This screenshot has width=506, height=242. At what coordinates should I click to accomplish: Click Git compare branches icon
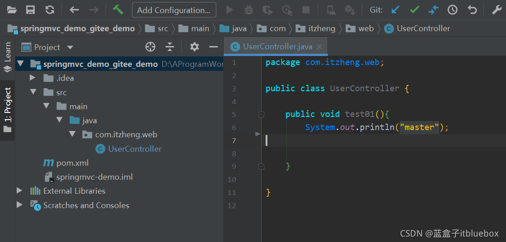tap(433, 10)
